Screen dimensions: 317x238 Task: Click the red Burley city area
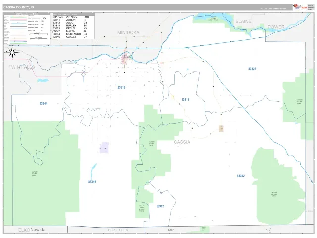125,59
